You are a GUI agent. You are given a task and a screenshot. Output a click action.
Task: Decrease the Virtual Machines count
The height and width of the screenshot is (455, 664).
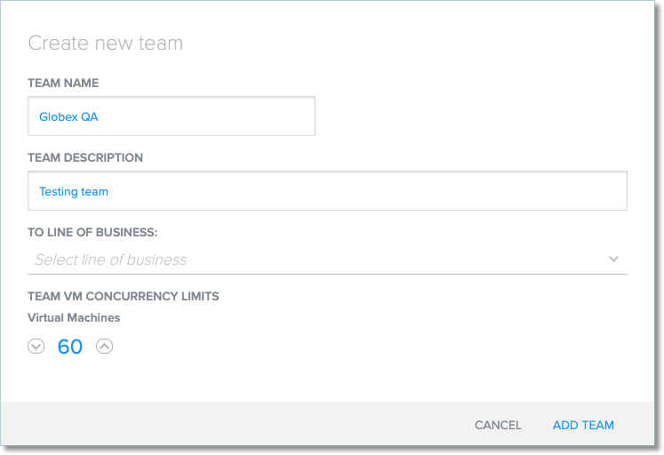pos(36,347)
